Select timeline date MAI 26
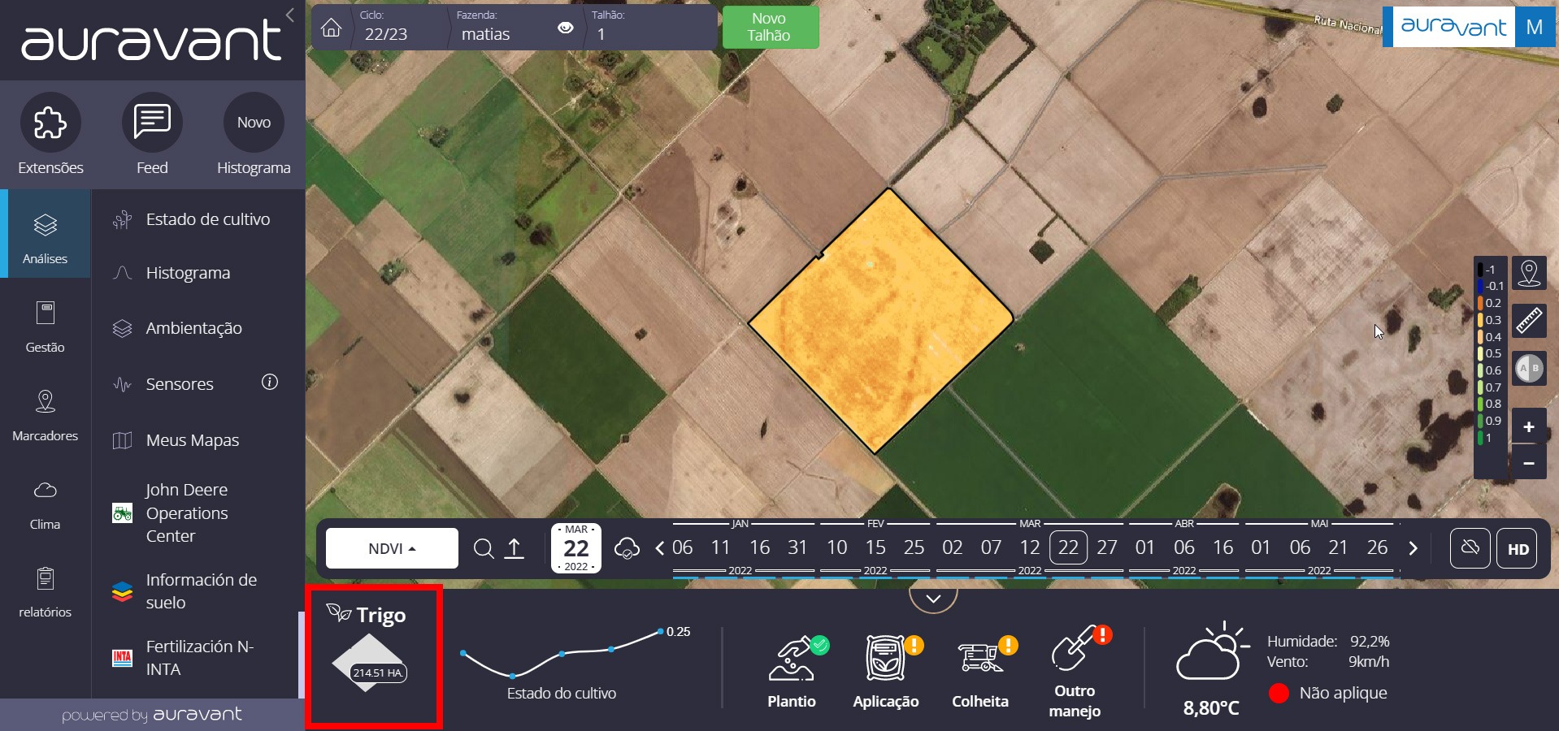Image resolution: width=1559 pixels, height=731 pixels. click(x=1377, y=547)
